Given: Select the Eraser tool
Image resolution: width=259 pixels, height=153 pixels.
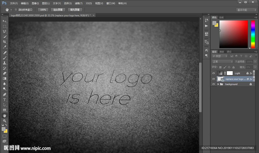Looking at the screenshot, I should pos(5,73).
